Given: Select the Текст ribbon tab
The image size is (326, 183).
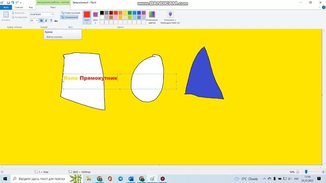Looking at the screenshot, I should click(53, 7).
